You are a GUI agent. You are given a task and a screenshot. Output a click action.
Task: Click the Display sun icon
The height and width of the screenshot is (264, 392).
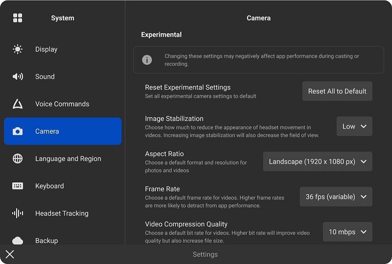18,49
